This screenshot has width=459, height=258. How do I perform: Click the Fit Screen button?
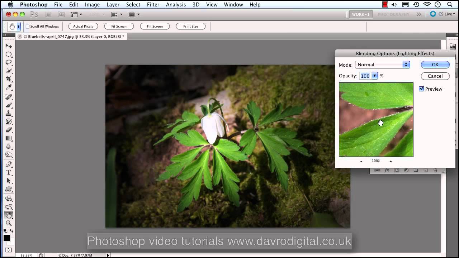pos(119,27)
